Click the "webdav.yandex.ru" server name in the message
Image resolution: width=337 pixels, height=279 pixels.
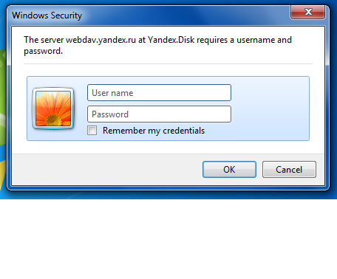pos(101,40)
